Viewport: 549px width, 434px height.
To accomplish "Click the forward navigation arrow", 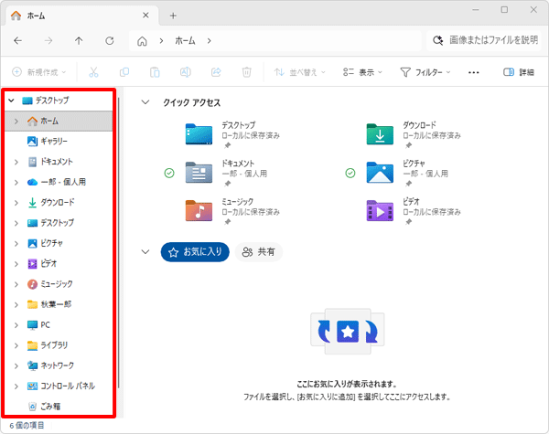I will coord(48,41).
